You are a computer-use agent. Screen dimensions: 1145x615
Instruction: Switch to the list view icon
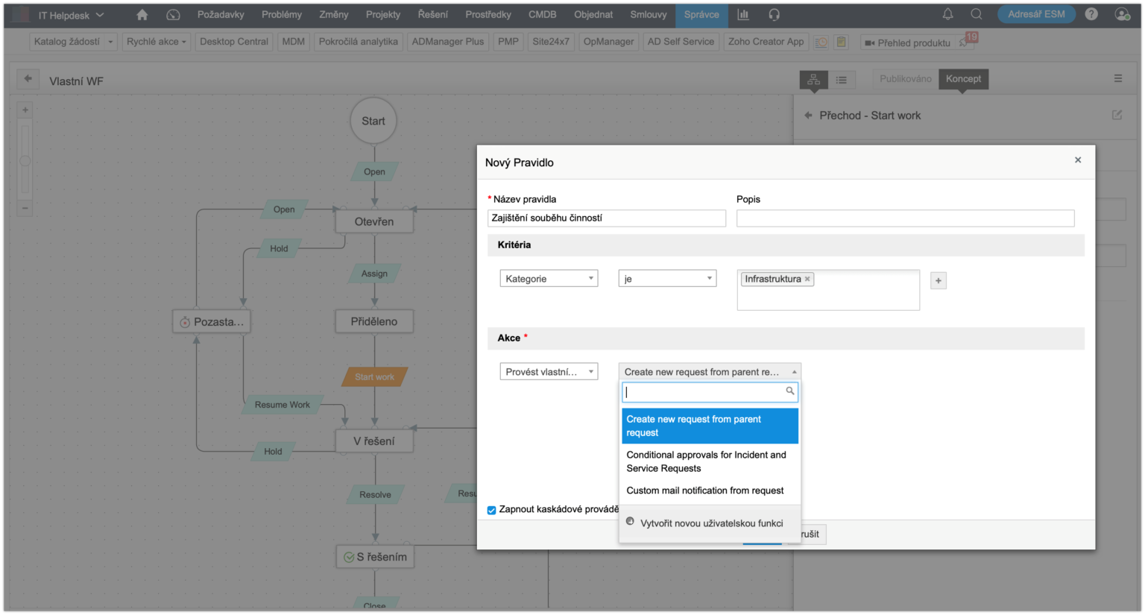click(x=841, y=79)
